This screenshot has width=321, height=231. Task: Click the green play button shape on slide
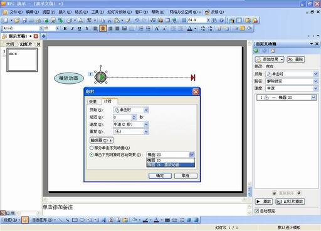101,77
